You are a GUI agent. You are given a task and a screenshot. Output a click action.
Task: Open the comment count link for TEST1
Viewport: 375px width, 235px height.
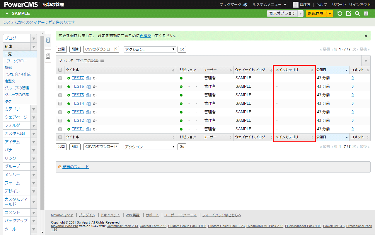352,129
